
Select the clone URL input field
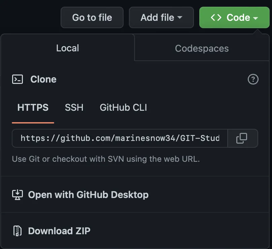(120, 138)
